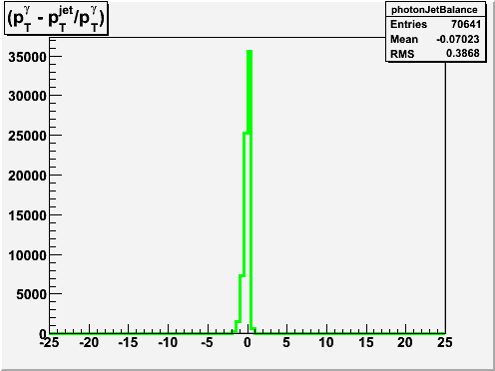
Task: Click the x-axis label 20
Action: [405, 342]
